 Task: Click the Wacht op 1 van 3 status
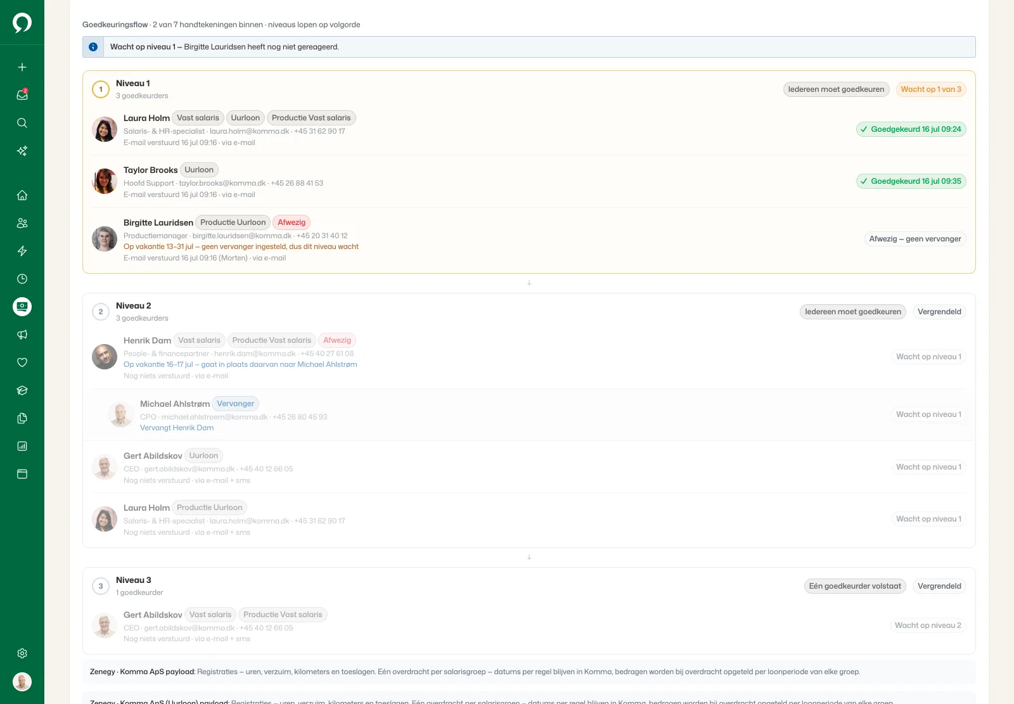(931, 89)
